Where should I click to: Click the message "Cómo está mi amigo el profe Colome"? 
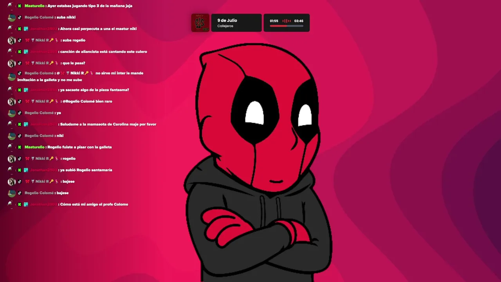[x=94, y=204]
